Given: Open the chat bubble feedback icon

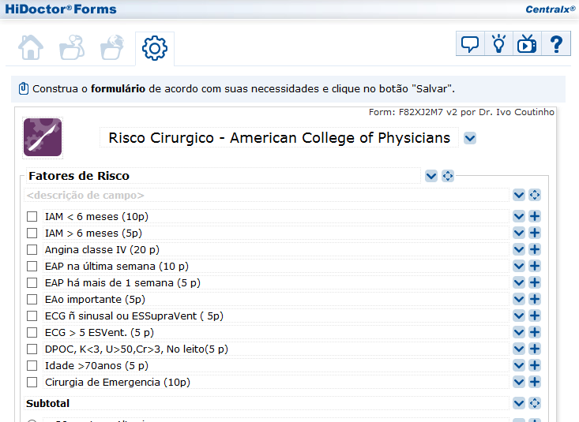Looking at the screenshot, I should (470, 44).
